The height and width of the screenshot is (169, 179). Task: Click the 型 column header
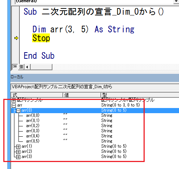(140, 95)
